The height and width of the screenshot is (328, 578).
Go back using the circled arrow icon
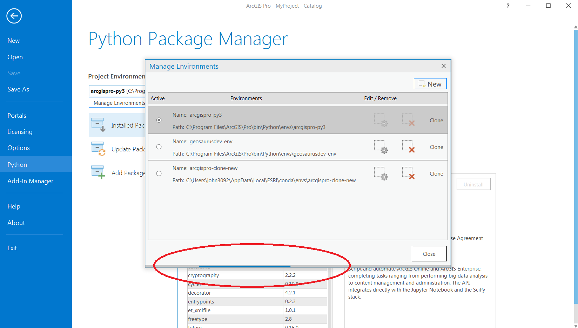click(x=14, y=16)
